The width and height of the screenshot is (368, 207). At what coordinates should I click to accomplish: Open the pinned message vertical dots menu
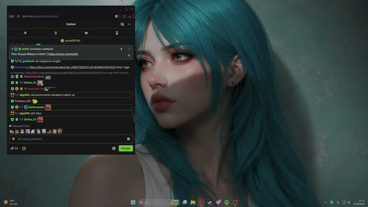click(x=129, y=49)
